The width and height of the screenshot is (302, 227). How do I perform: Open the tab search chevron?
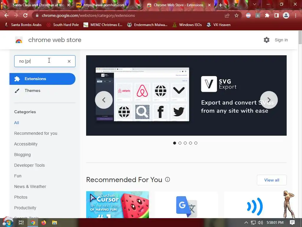coord(255,4)
